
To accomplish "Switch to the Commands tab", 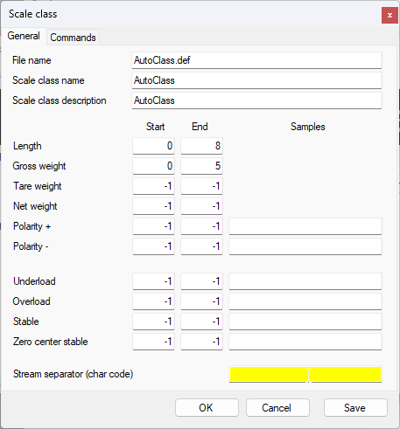I will point(73,38).
